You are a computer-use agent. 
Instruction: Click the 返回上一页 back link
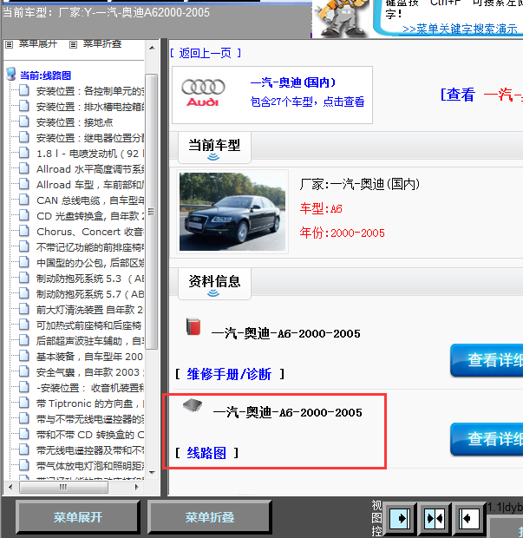point(205,53)
